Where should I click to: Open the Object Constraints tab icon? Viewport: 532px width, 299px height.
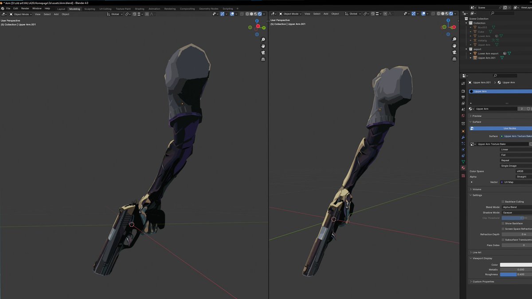(x=463, y=156)
